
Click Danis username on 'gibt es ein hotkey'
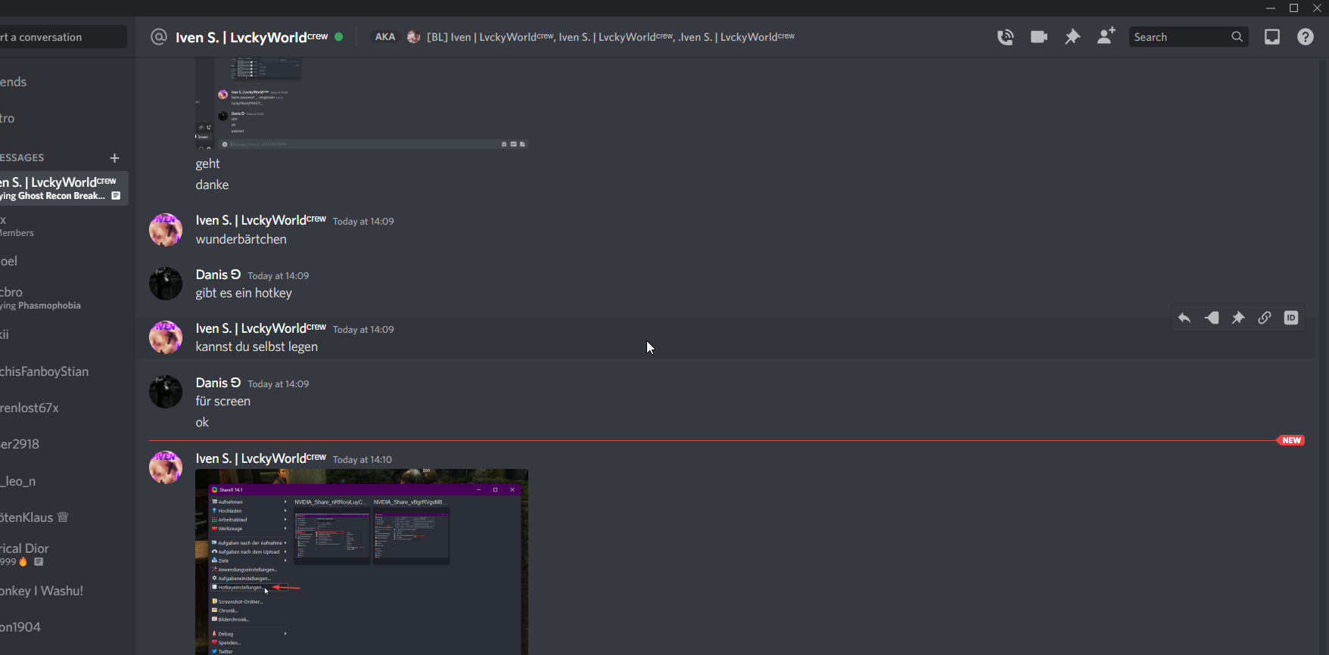point(212,275)
